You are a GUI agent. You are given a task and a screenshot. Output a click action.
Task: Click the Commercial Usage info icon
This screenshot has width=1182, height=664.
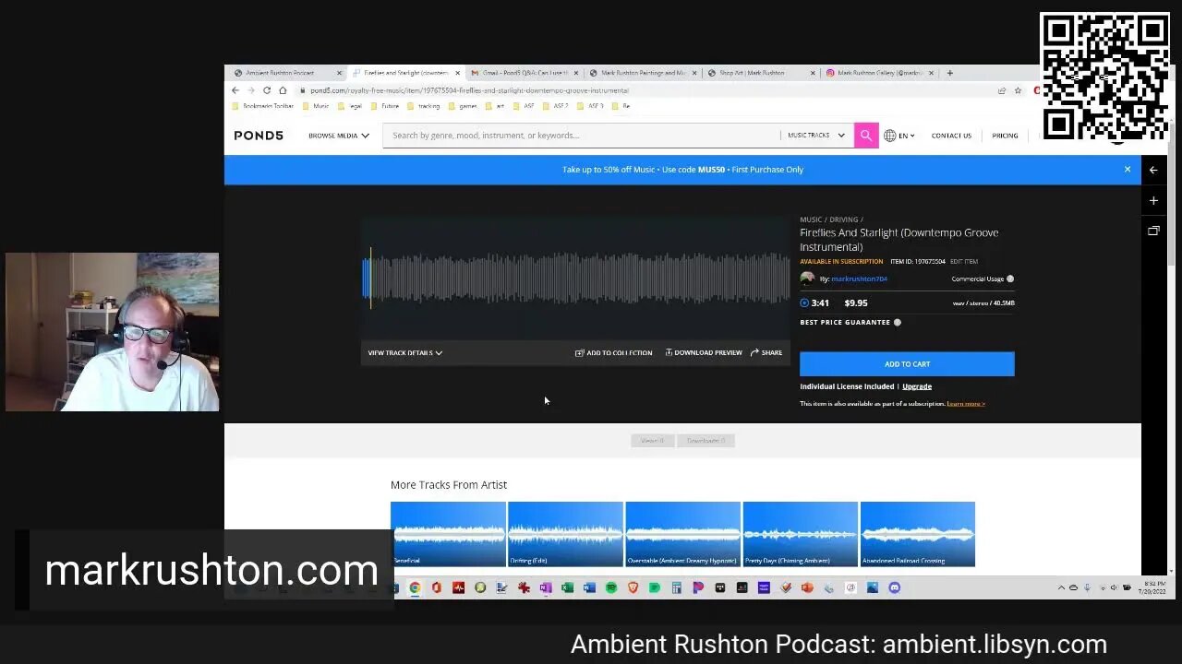[x=1010, y=279]
